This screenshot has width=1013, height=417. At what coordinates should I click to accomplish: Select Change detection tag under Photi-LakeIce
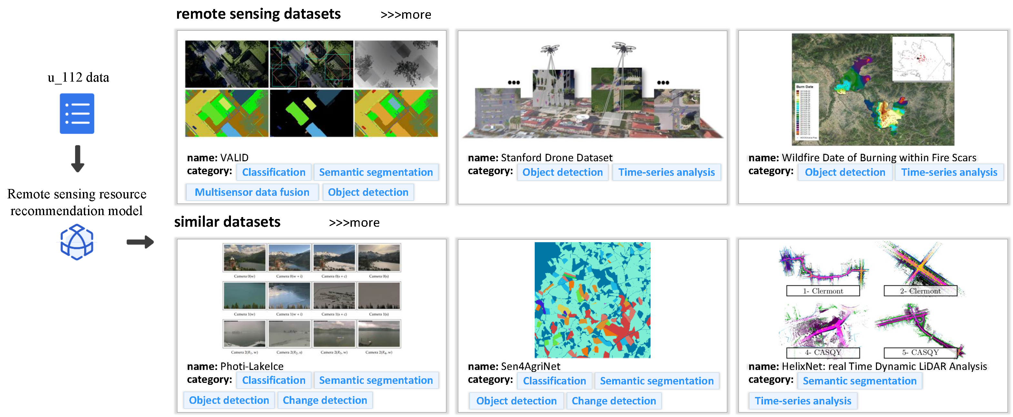tap(324, 401)
